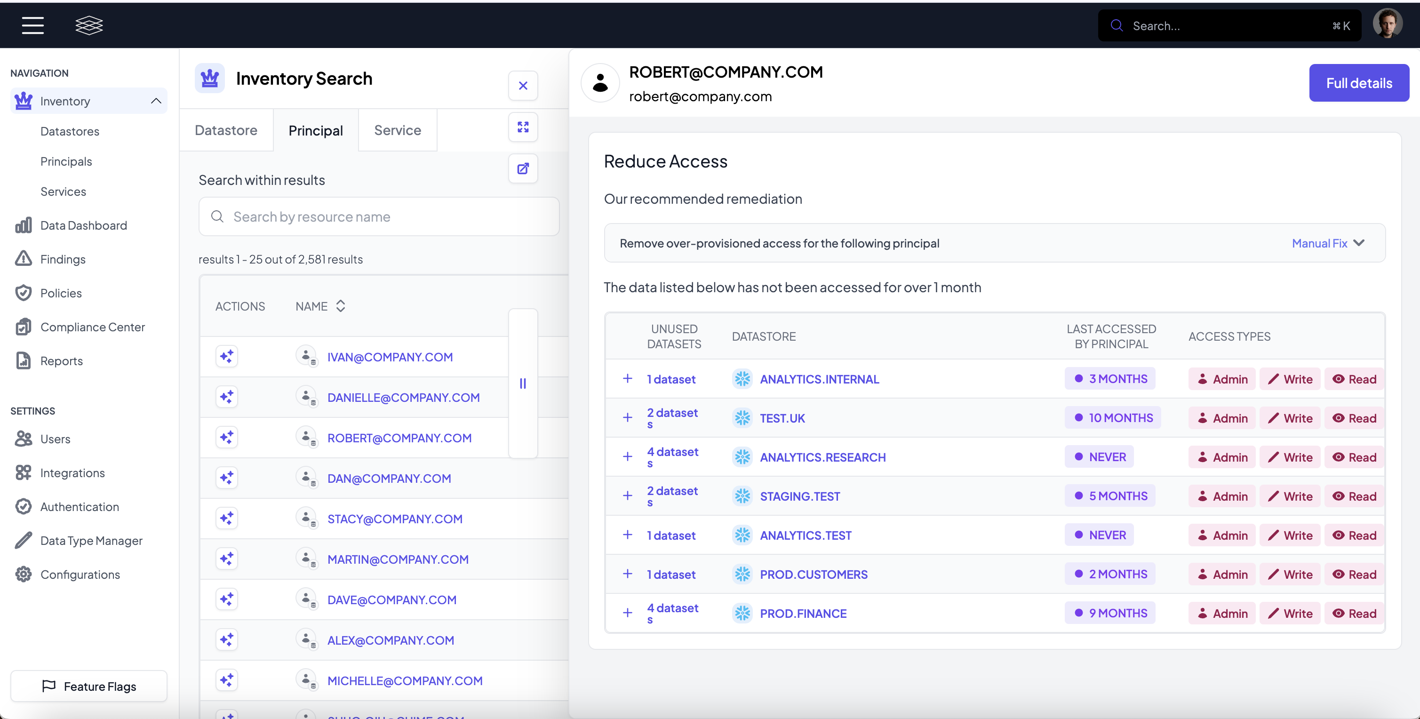This screenshot has height=719, width=1420.
Task: Click the 10 MONTHS last accessed badge
Action: pyautogui.click(x=1112, y=417)
